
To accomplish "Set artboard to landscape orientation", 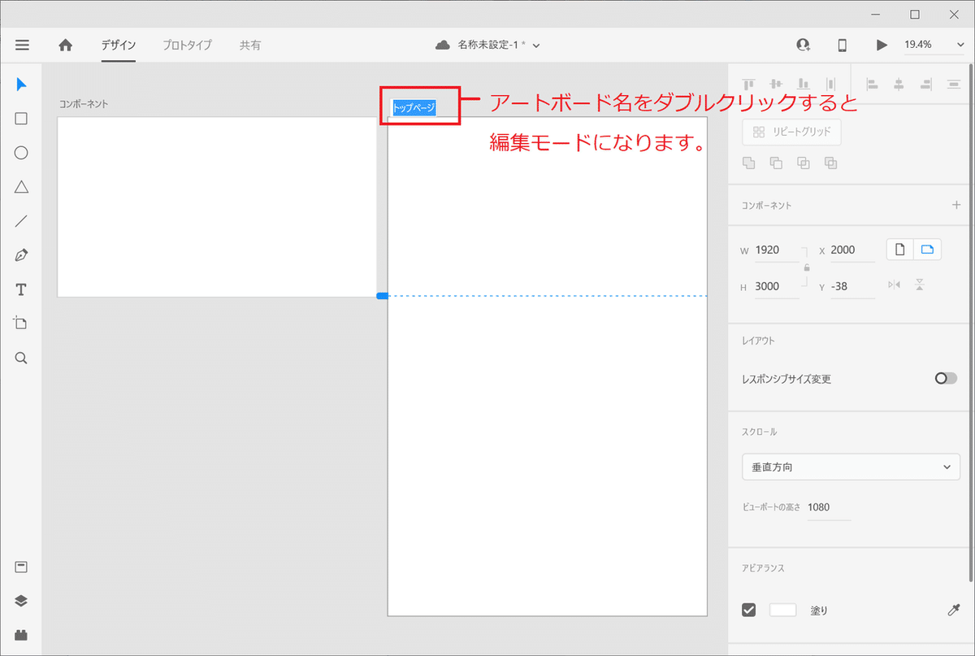I will [927, 250].
